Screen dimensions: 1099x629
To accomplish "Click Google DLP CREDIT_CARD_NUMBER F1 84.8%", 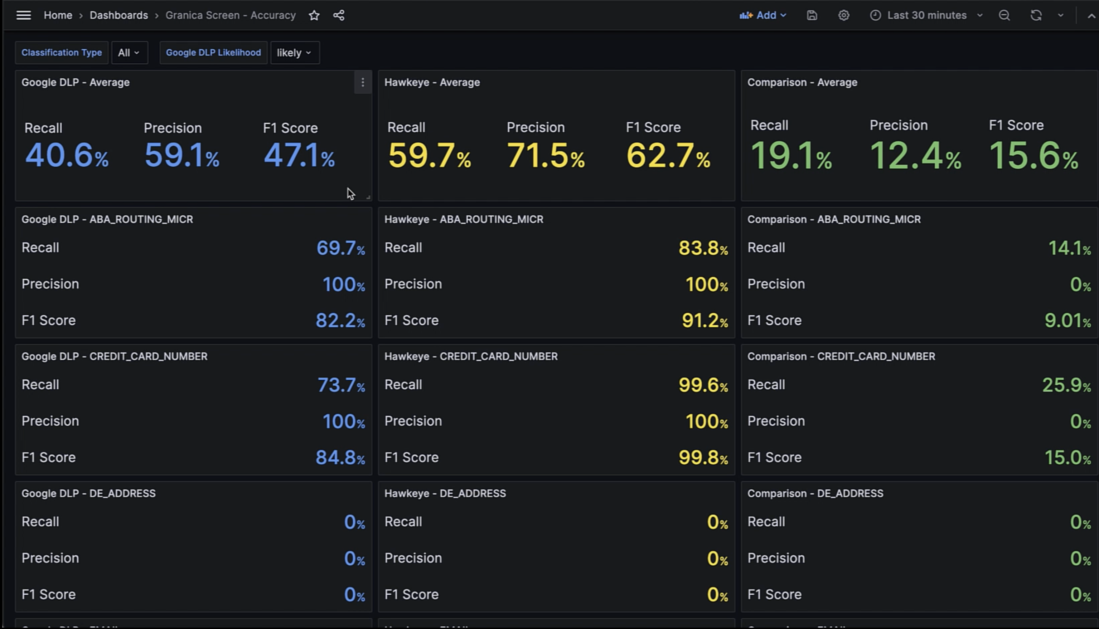I will (x=340, y=458).
